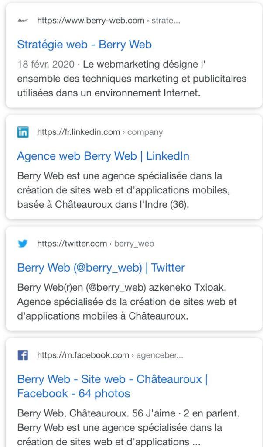Click the m.facebook.com URL breadcrumb

[83, 355]
